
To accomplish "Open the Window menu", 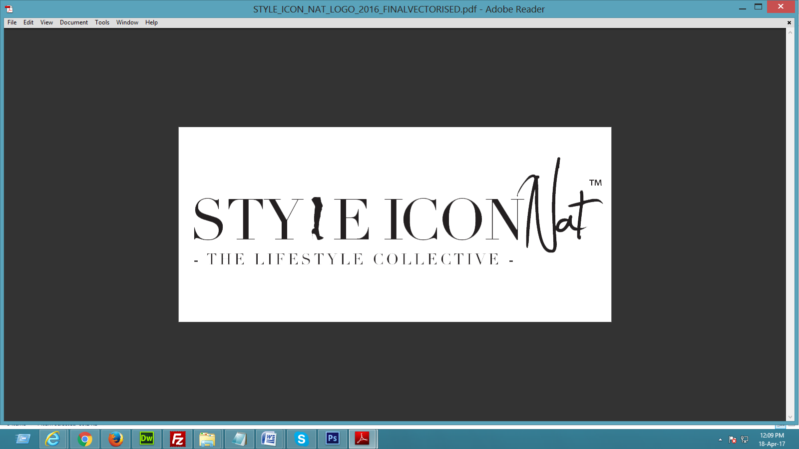I will click(127, 22).
